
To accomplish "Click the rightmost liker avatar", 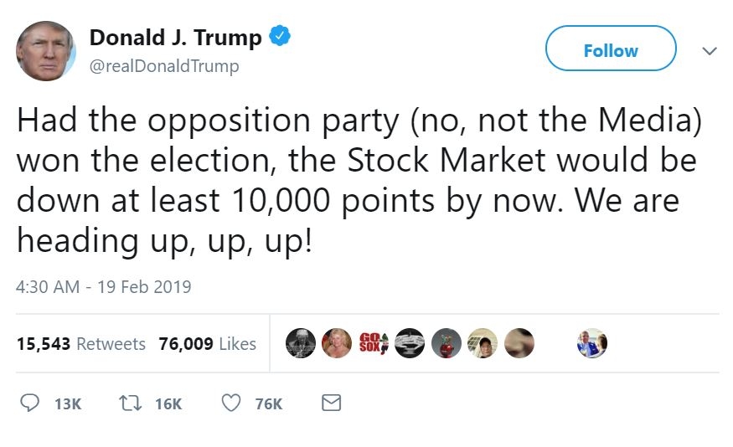I will coord(592,343).
